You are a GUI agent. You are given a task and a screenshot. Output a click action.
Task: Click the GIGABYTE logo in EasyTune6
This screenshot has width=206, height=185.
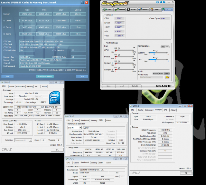coord(164,86)
